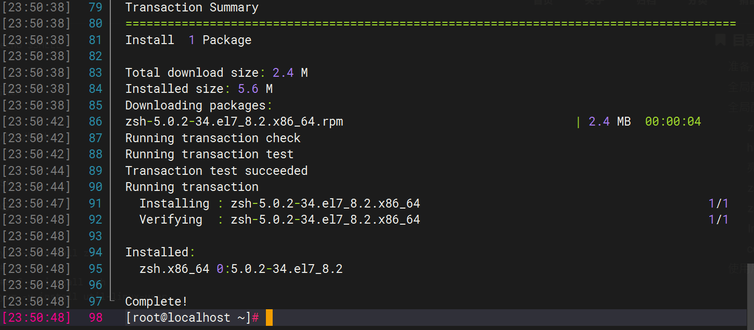This screenshot has height=330, width=754.
Task: Click the green 00:00:04 download time
Action: [x=673, y=122]
